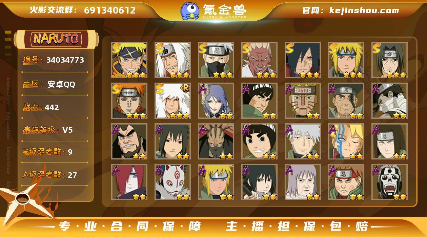
Task: Select the S-rank Naruto portrait with yellow hair
Action: pos(129,60)
